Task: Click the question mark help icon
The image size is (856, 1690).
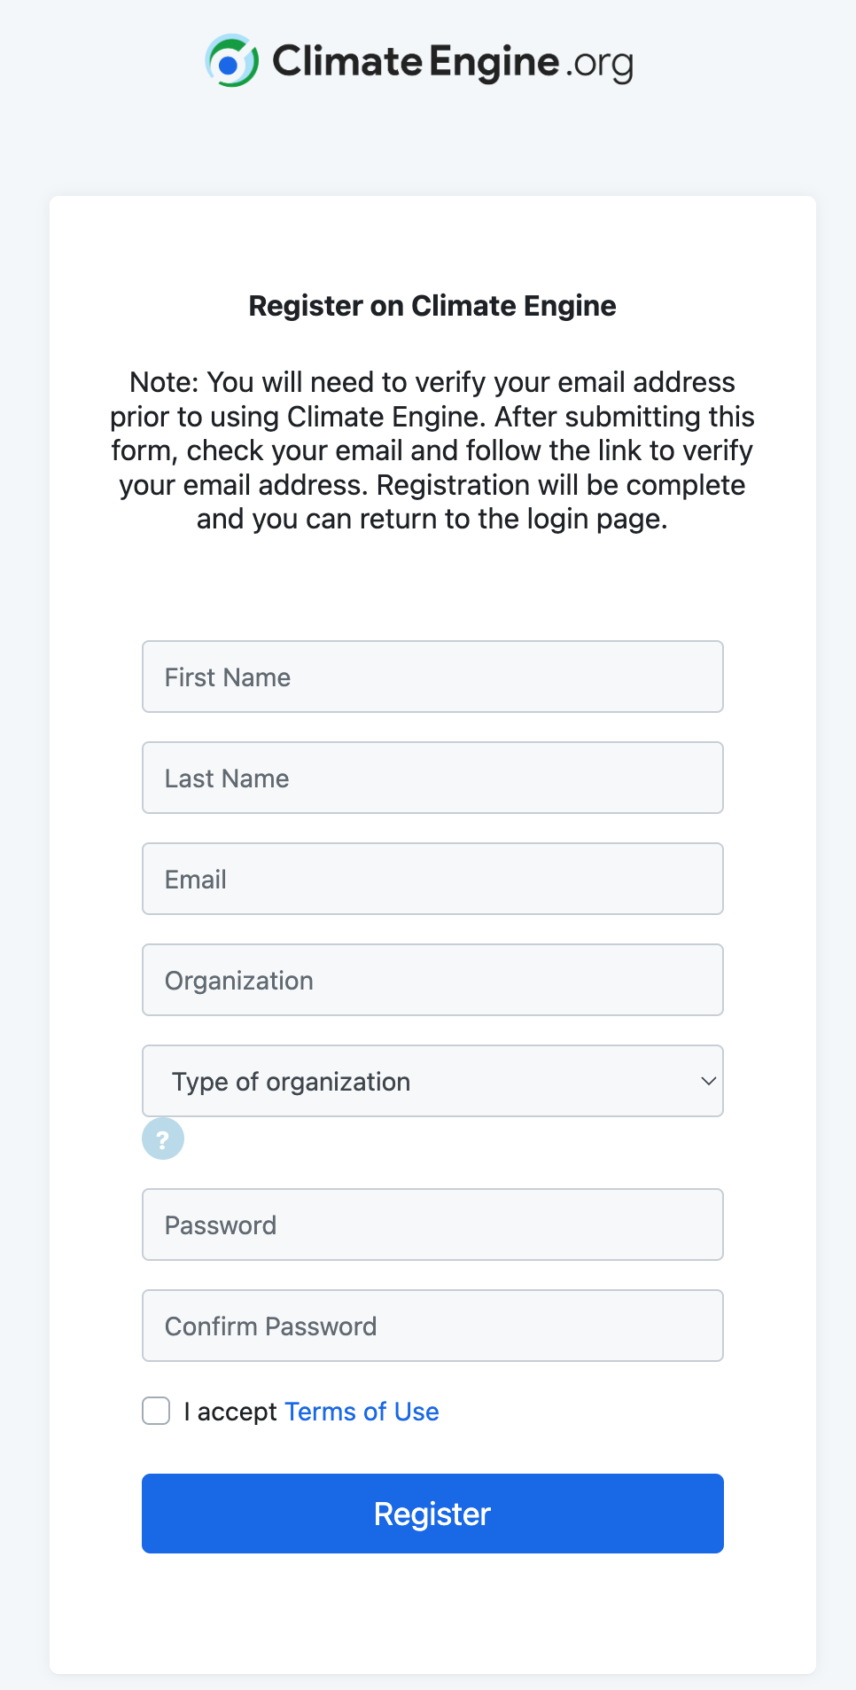Action: (x=163, y=1138)
